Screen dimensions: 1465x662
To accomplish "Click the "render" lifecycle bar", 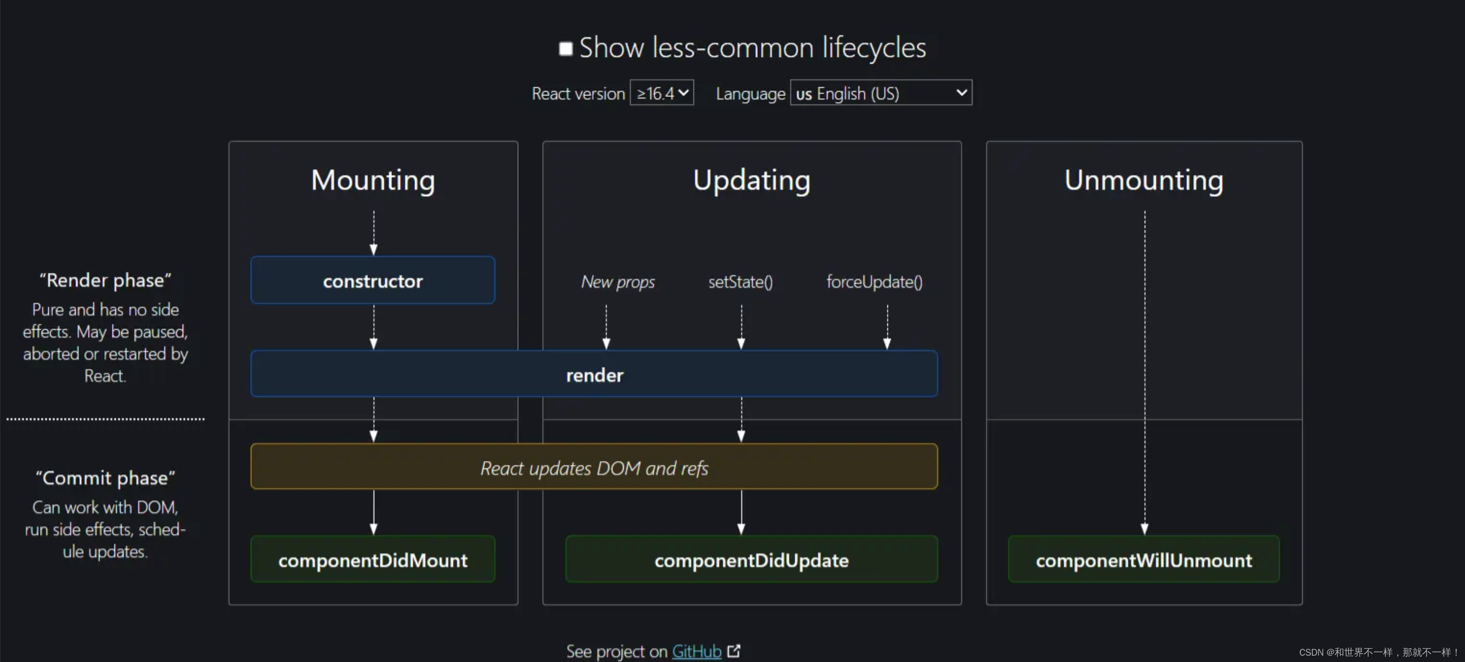I will point(594,374).
